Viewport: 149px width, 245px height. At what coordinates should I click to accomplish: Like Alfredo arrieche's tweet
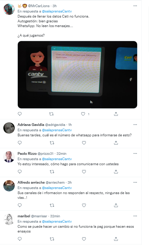pos(84,205)
